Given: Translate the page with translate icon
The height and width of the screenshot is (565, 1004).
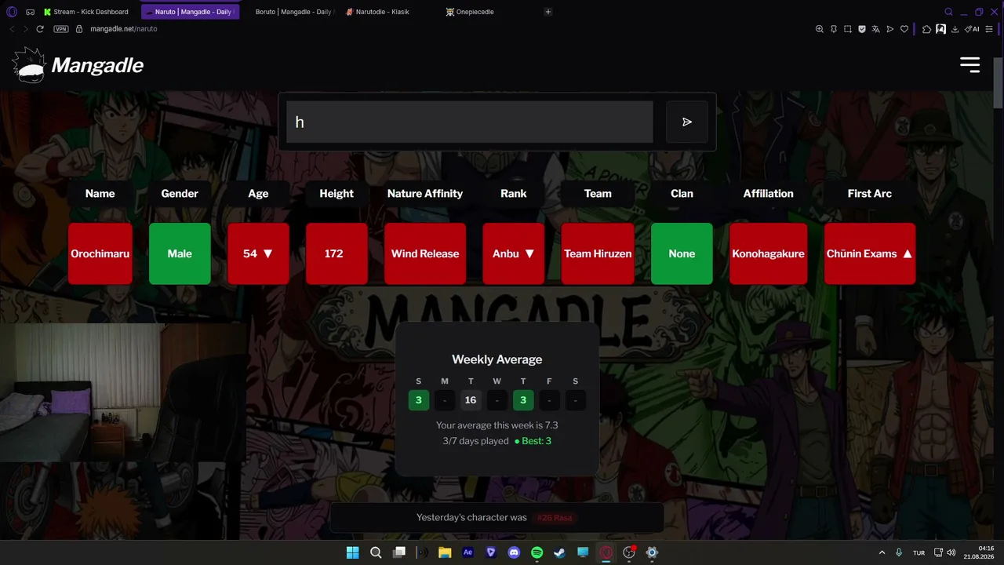Looking at the screenshot, I should (876, 29).
